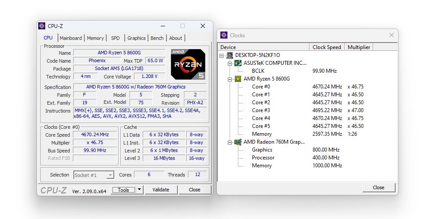The image size is (439, 219).
Task: Click the version text Ver. 2.09.0.x64
Action: click(89, 191)
